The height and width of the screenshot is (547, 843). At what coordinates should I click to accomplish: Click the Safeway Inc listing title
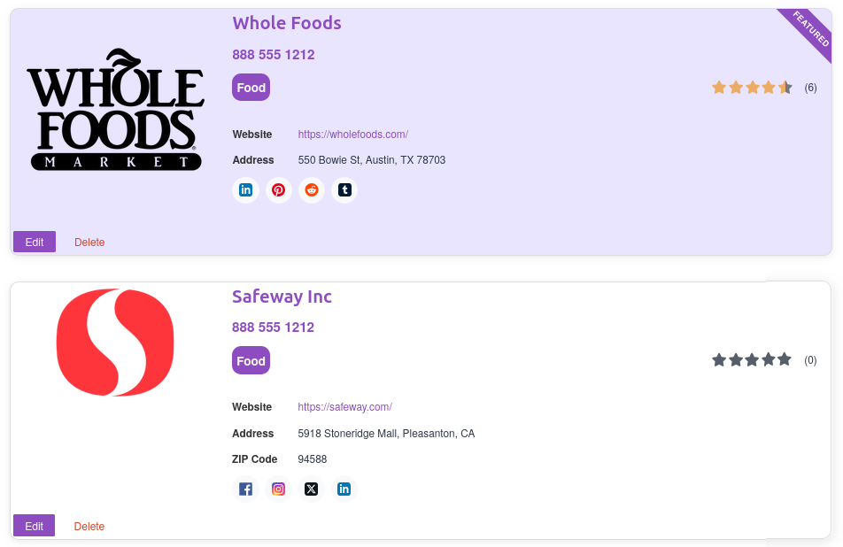tap(282, 297)
